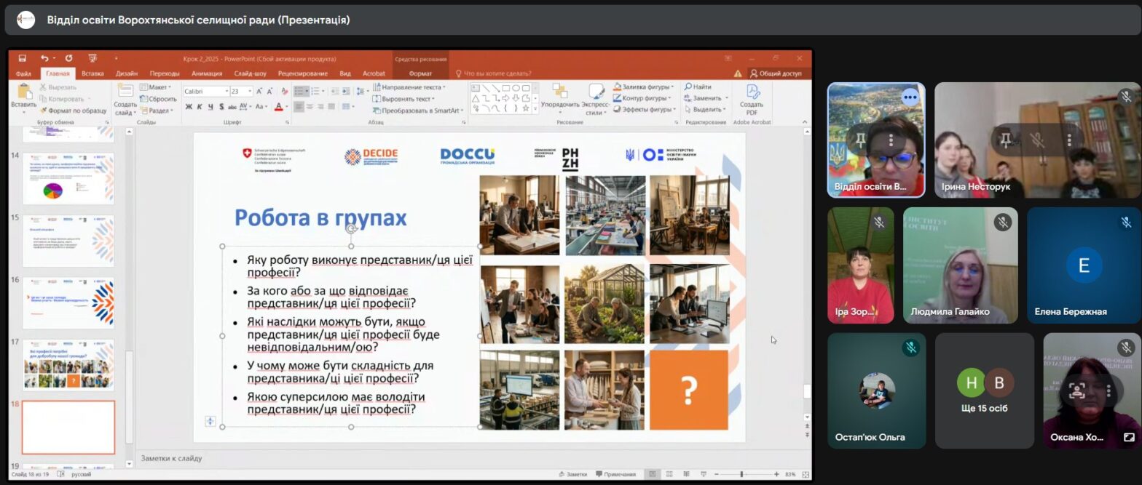Toggle italic К formatting
1142x485 pixels.
tap(200, 107)
